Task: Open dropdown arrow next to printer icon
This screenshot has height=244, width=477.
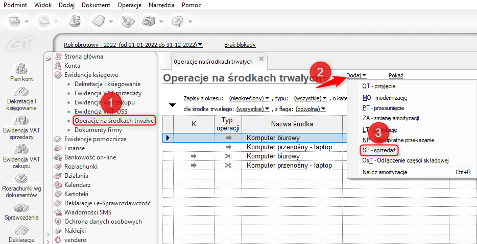Action: (161, 22)
